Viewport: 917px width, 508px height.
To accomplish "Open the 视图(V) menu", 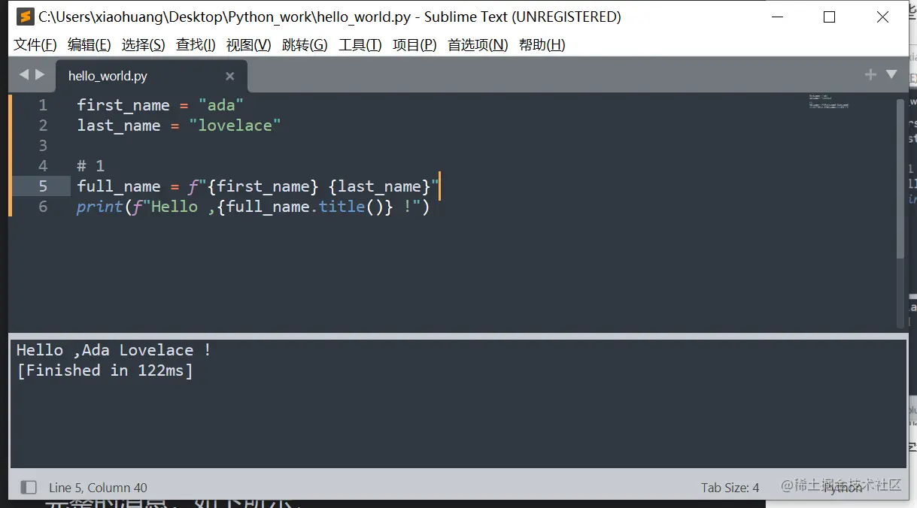I will pyautogui.click(x=249, y=45).
